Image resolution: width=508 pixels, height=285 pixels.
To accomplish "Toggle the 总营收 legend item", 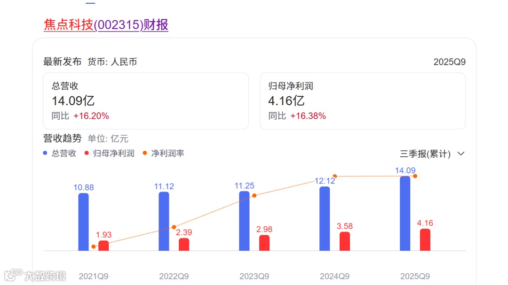I will click(60, 154).
